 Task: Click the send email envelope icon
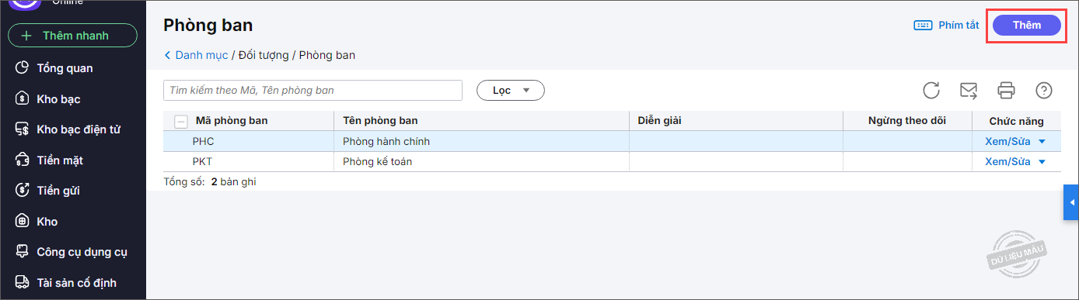[x=969, y=91]
